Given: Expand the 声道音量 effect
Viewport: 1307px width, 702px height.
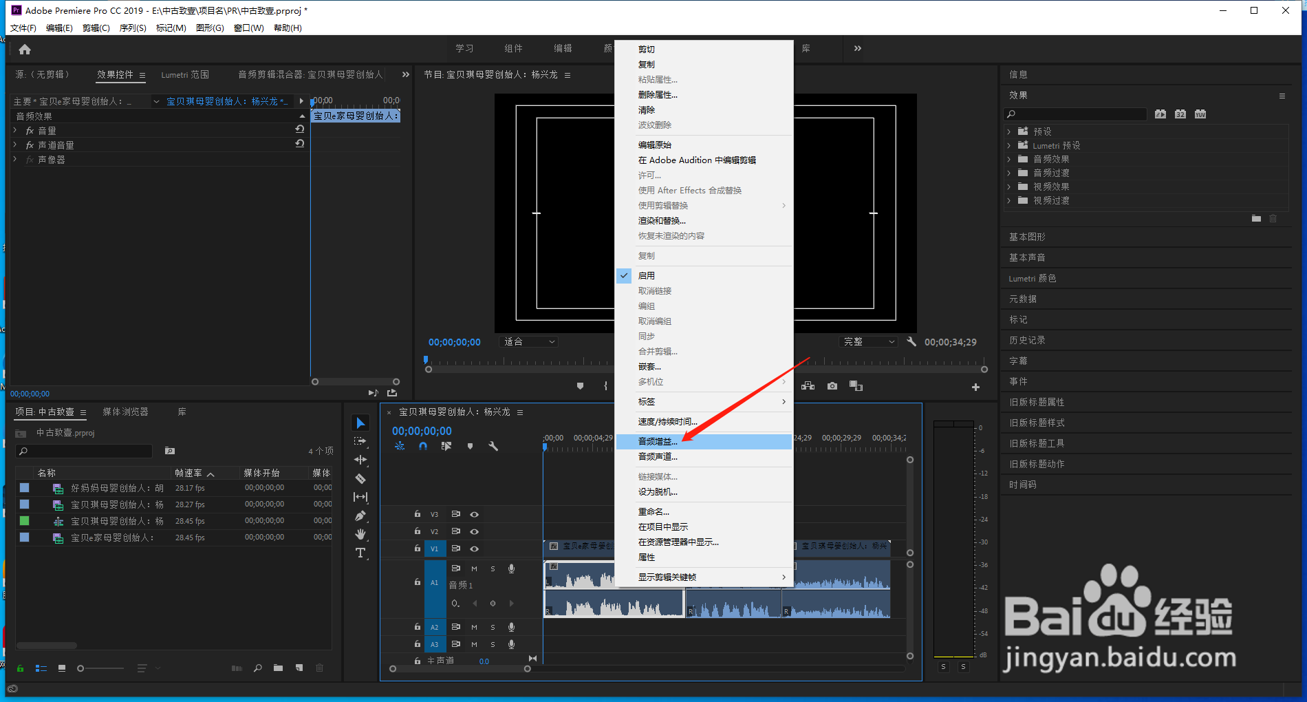Looking at the screenshot, I should click(15, 145).
